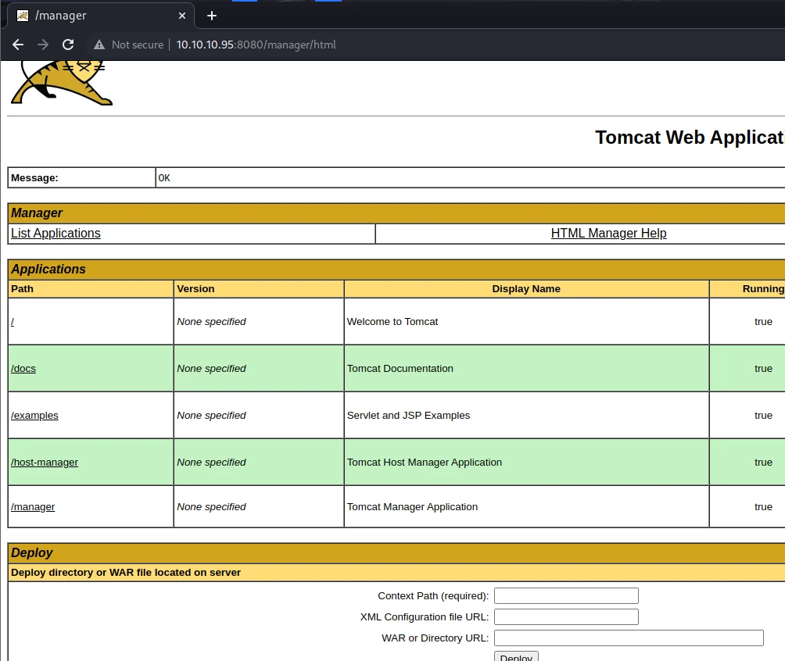Image resolution: width=785 pixels, height=661 pixels.
Task: Click the browser forward arrow
Action: [43, 45]
